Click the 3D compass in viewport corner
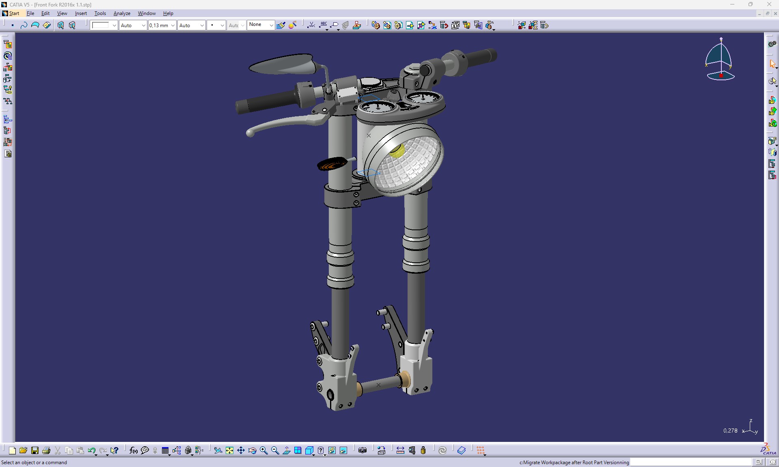Viewport: 779px width, 467px height. pos(721,60)
